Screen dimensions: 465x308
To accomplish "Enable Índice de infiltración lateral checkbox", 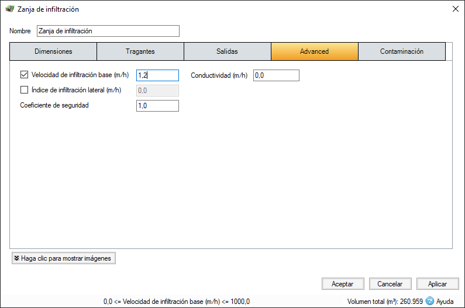I will pyautogui.click(x=25, y=90).
